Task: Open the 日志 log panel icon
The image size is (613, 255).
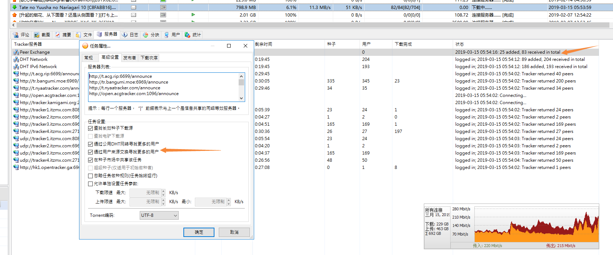Action: click(x=125, y=35)
